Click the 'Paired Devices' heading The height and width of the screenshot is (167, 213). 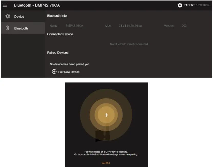click(x=58, y=53)
